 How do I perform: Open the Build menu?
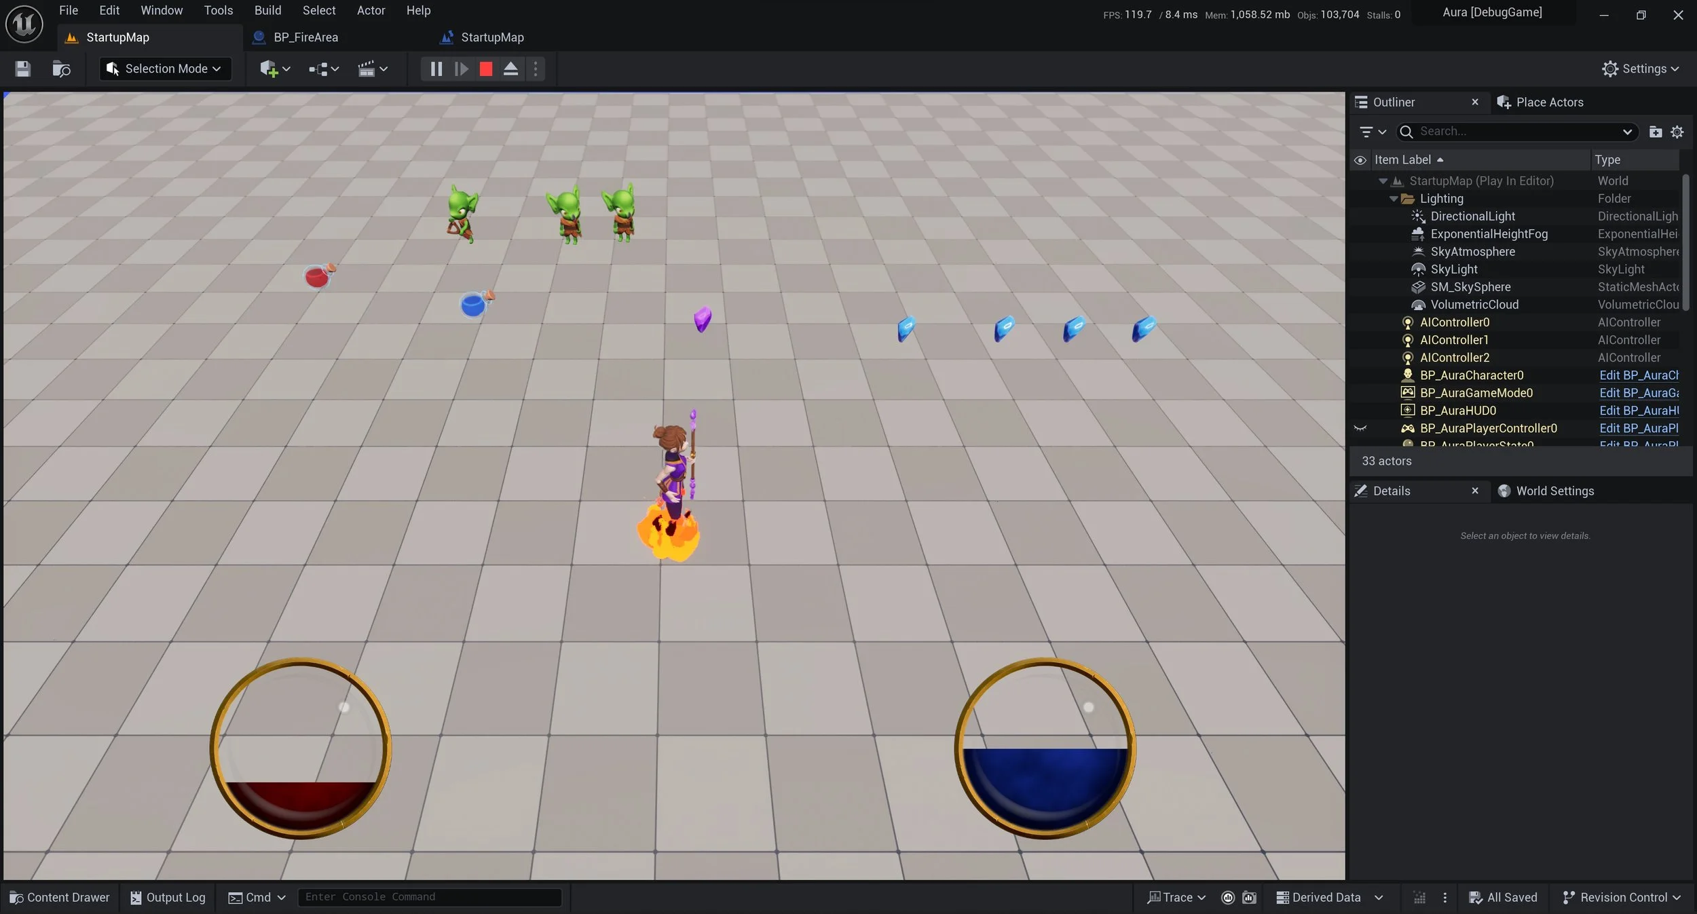pos(267,10)
